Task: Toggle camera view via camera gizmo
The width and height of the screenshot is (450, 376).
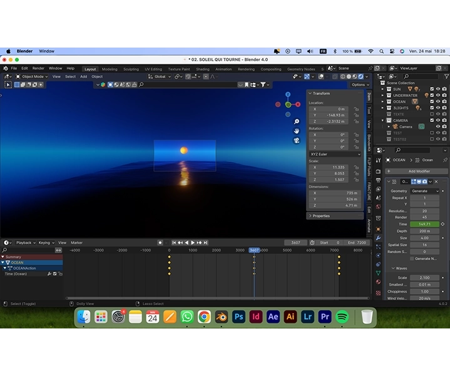Action: (297, 141)
